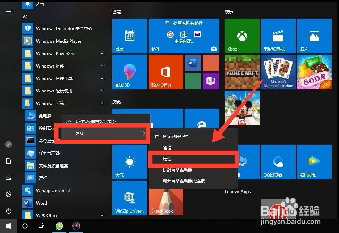Open Windows Defender Security Center app icon
This screenshot has width=339, height=233.
click(x=28, y=28)
